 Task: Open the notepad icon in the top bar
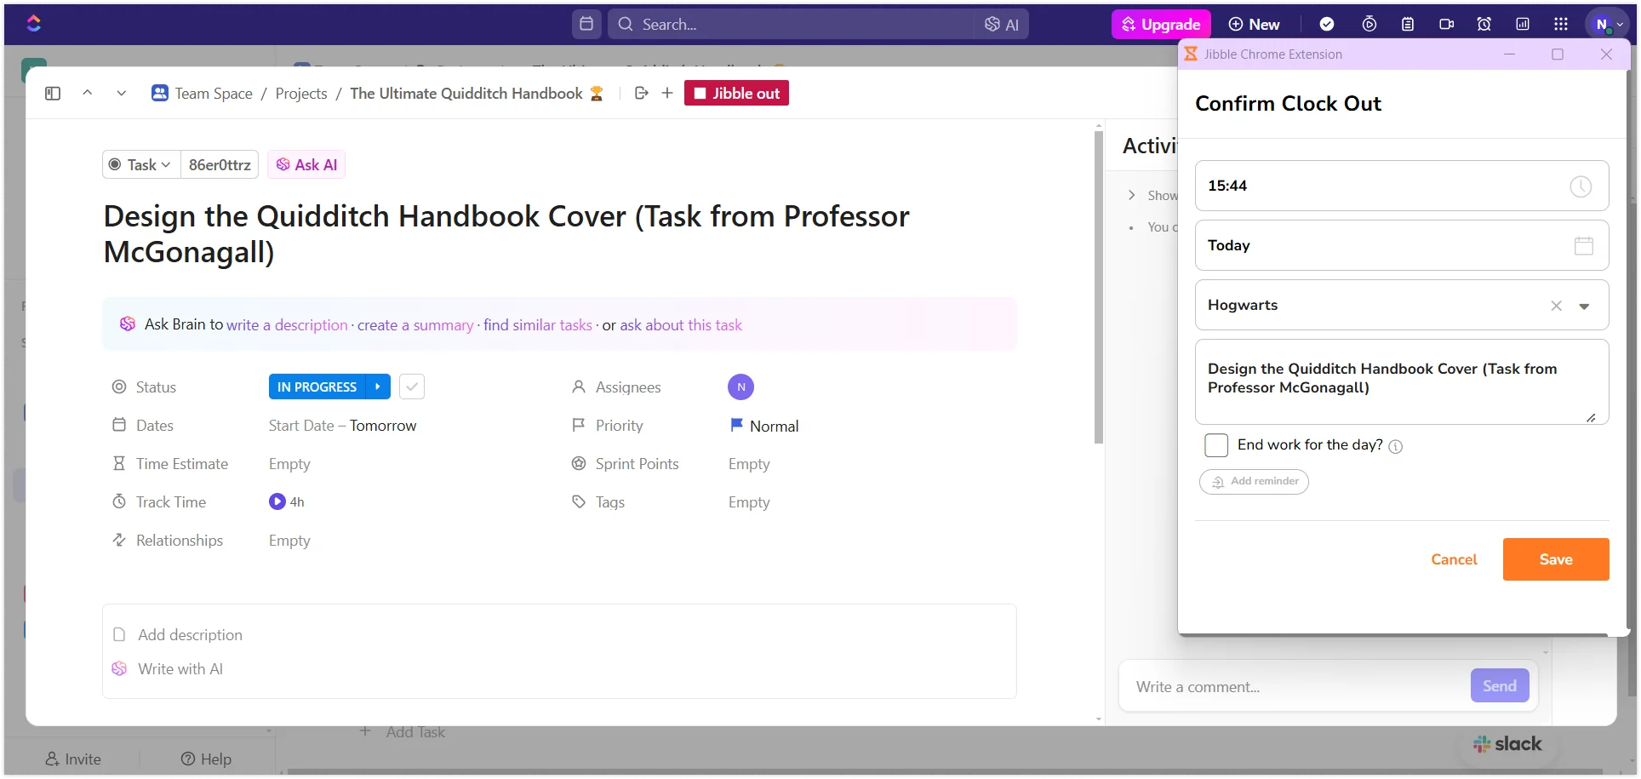[x=1408, y=24]
